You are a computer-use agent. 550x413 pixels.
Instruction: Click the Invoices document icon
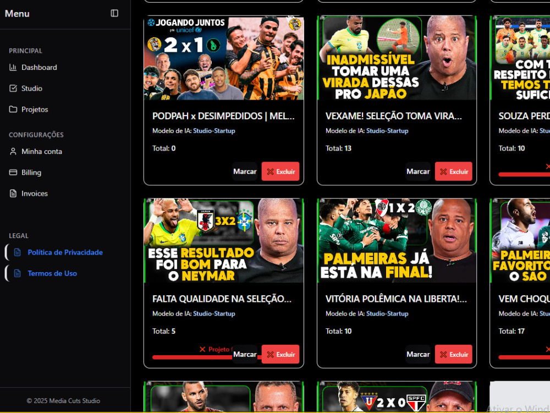[x=13, y=194]
